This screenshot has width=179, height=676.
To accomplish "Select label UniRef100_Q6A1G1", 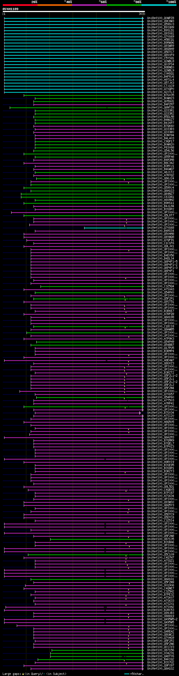I will 161,579.
